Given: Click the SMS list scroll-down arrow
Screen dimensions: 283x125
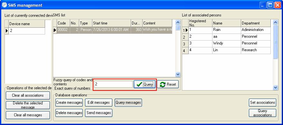Looking at the screenshot, I should 178,74.
